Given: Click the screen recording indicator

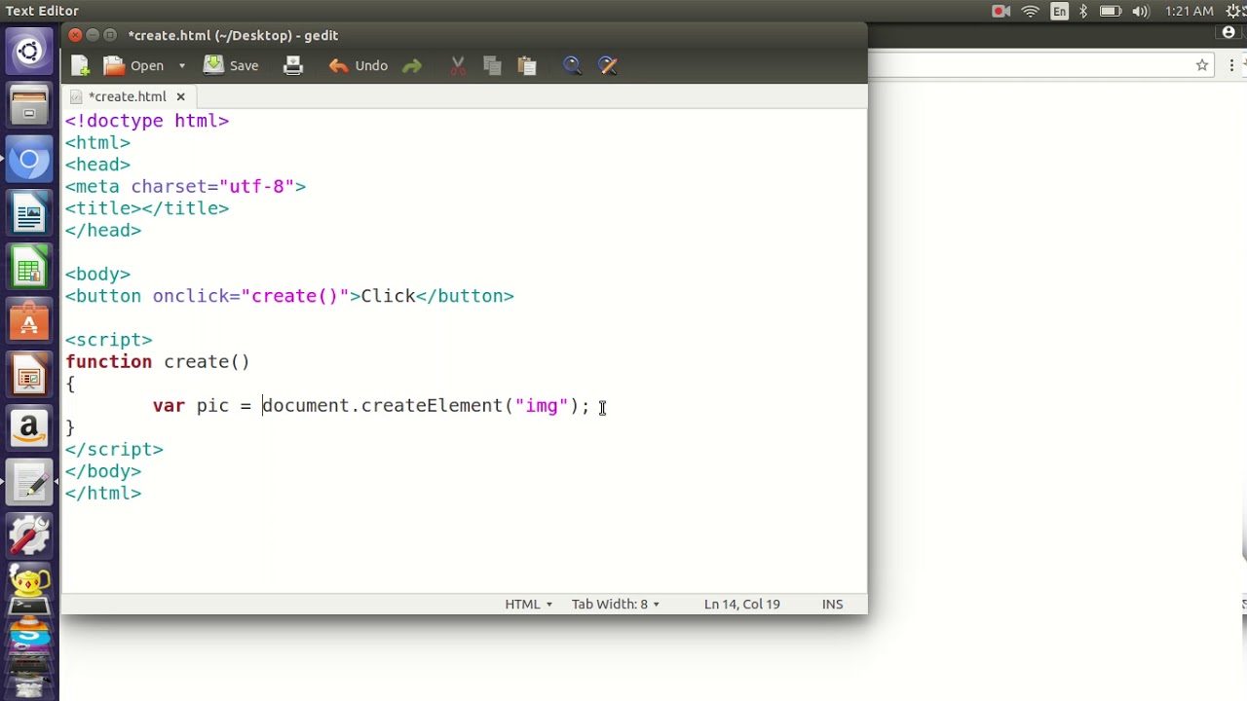Looking at the screenshot, I should pos(1001,12).
